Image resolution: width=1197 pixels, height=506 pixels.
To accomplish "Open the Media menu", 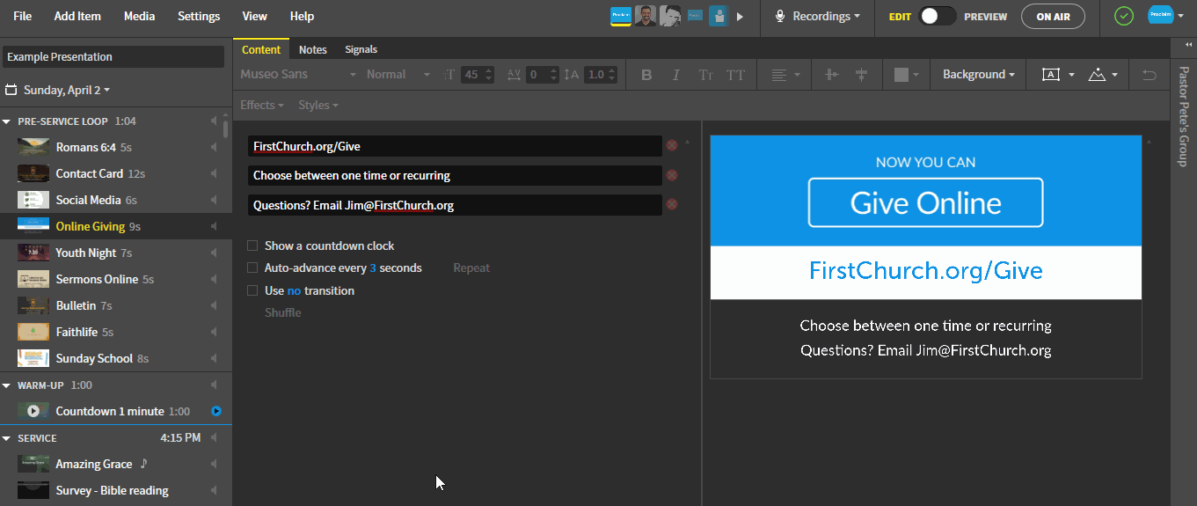I will point(139,16).
